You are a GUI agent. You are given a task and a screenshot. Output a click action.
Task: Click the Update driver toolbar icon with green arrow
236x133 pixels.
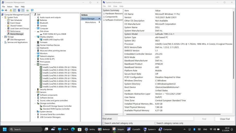coord(27,10)
